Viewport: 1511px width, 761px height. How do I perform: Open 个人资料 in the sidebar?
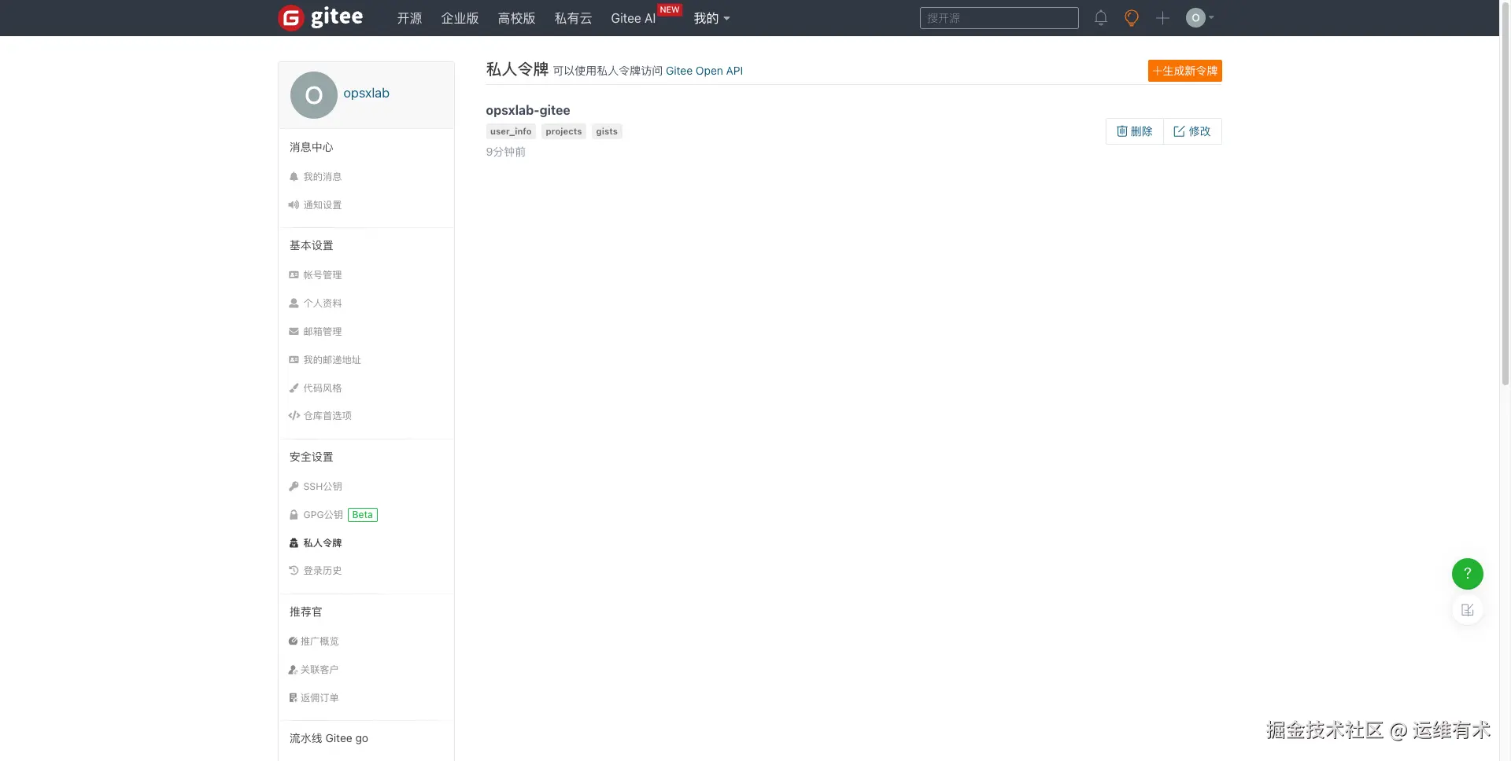(323, 303)
